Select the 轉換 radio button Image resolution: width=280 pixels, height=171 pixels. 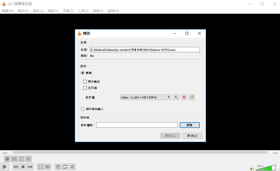coord(82,73)
